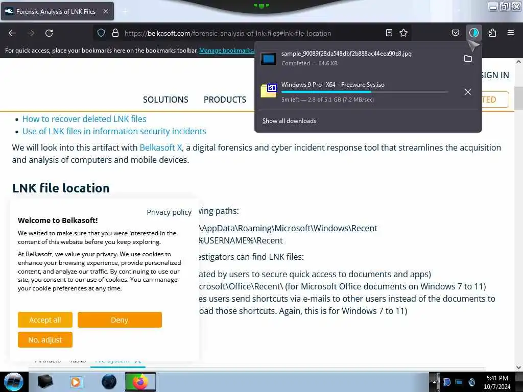
Task: Open the Windows Start button
Action: click(x=14, y=382)
